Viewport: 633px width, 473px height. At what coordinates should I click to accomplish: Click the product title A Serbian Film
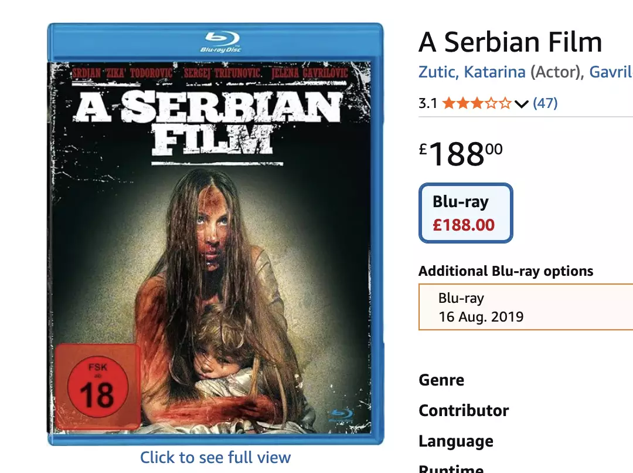509,41
